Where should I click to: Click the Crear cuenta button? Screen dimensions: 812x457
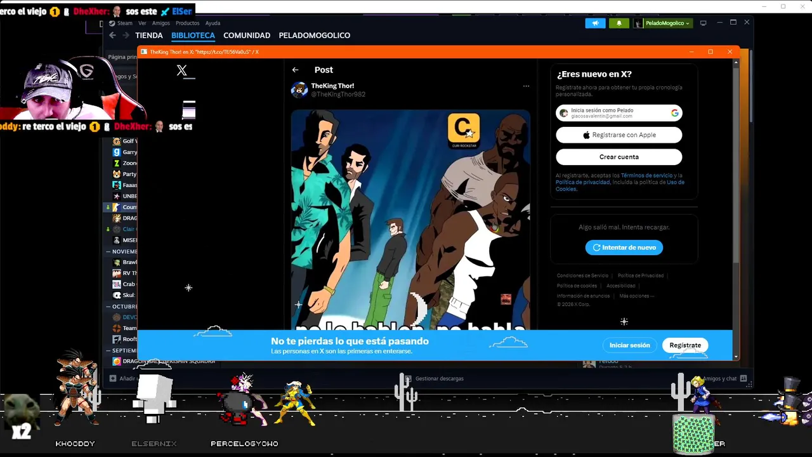point(619,157)
